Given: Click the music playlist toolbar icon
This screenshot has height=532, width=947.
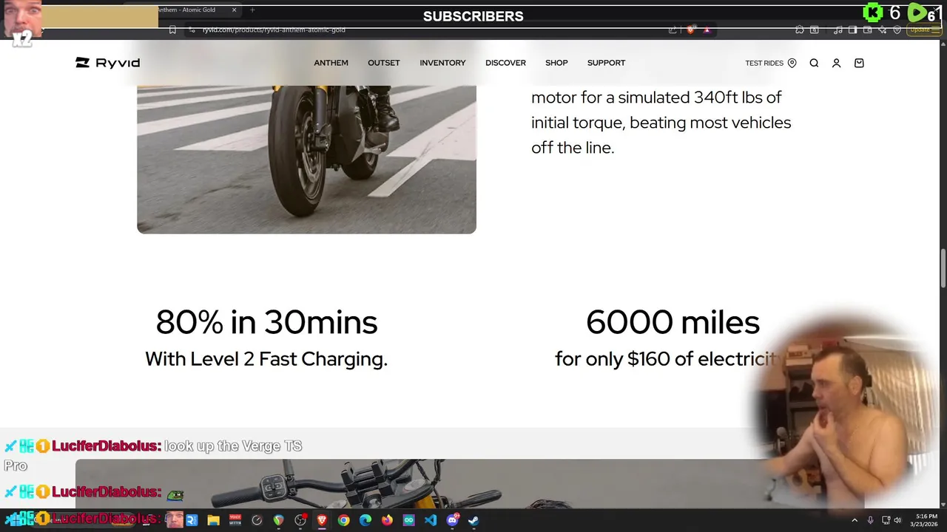Looking at the screenshot, I should [838, 30].
